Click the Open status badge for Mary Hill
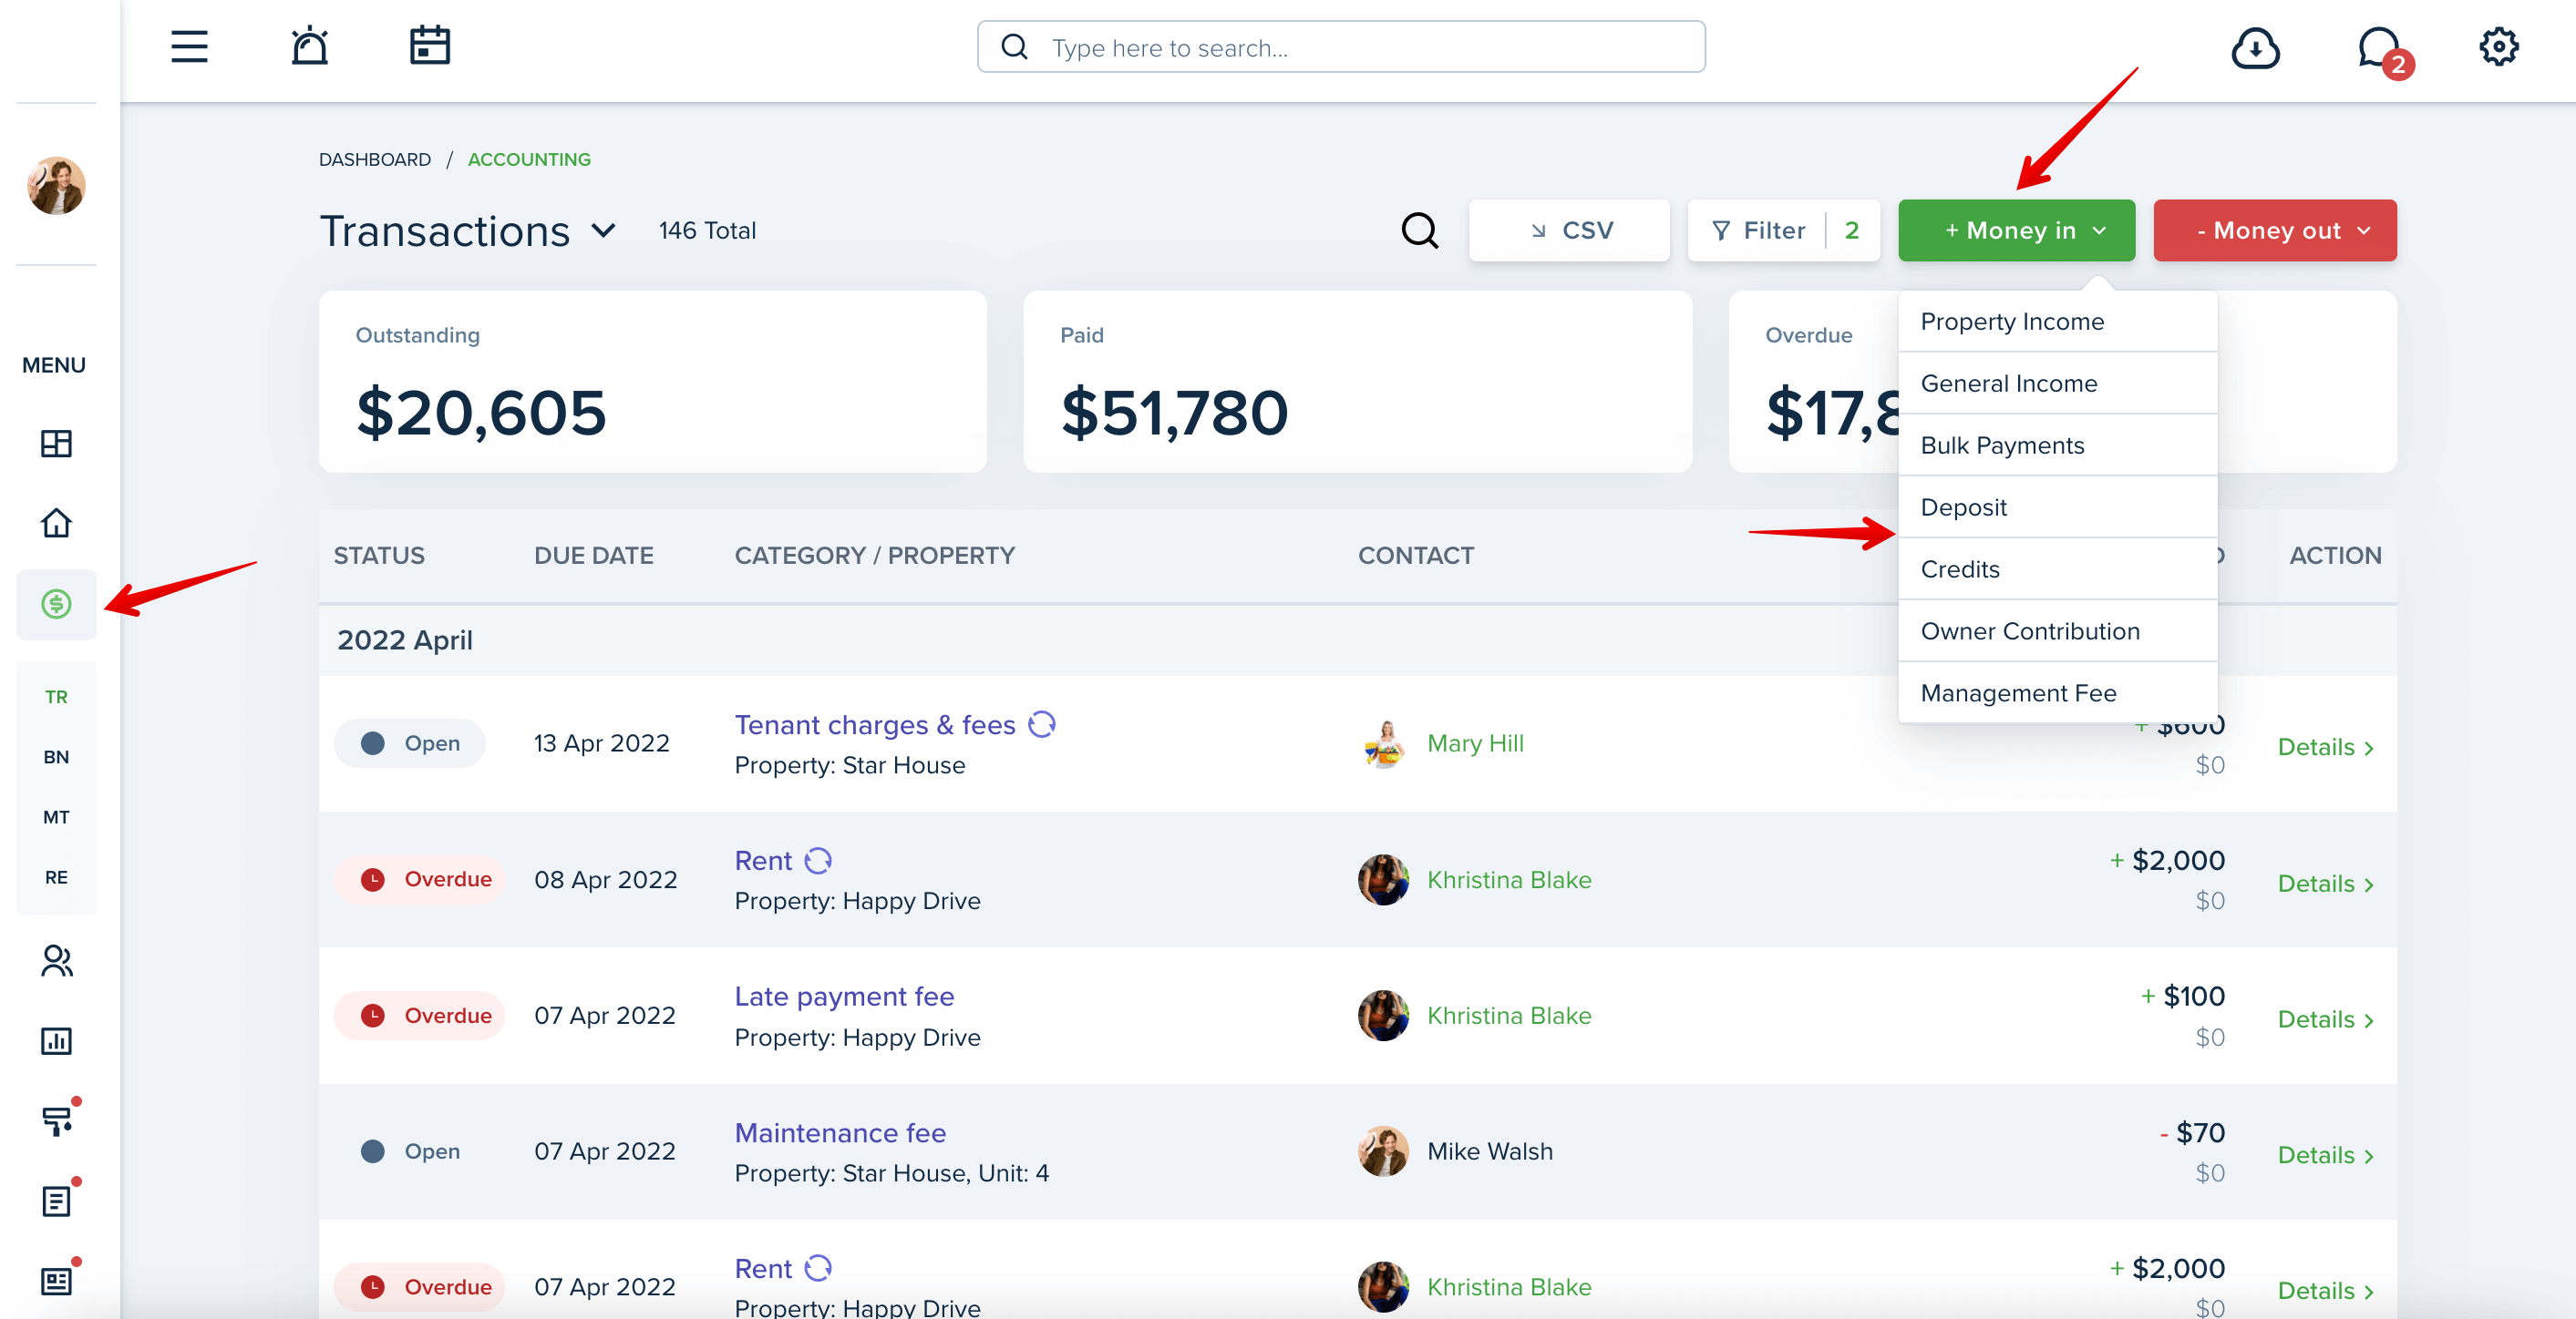Screen dimensions: 2576x1319 coord(409,743)
